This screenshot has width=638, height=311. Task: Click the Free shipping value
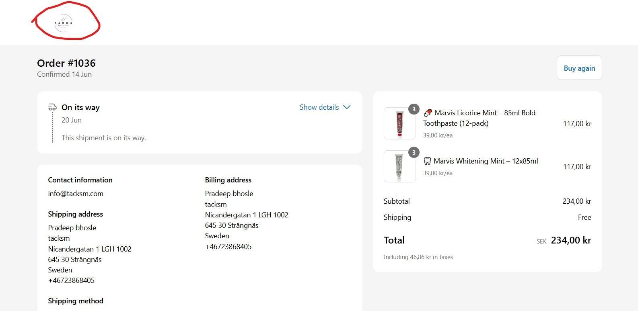click(584, 217)
